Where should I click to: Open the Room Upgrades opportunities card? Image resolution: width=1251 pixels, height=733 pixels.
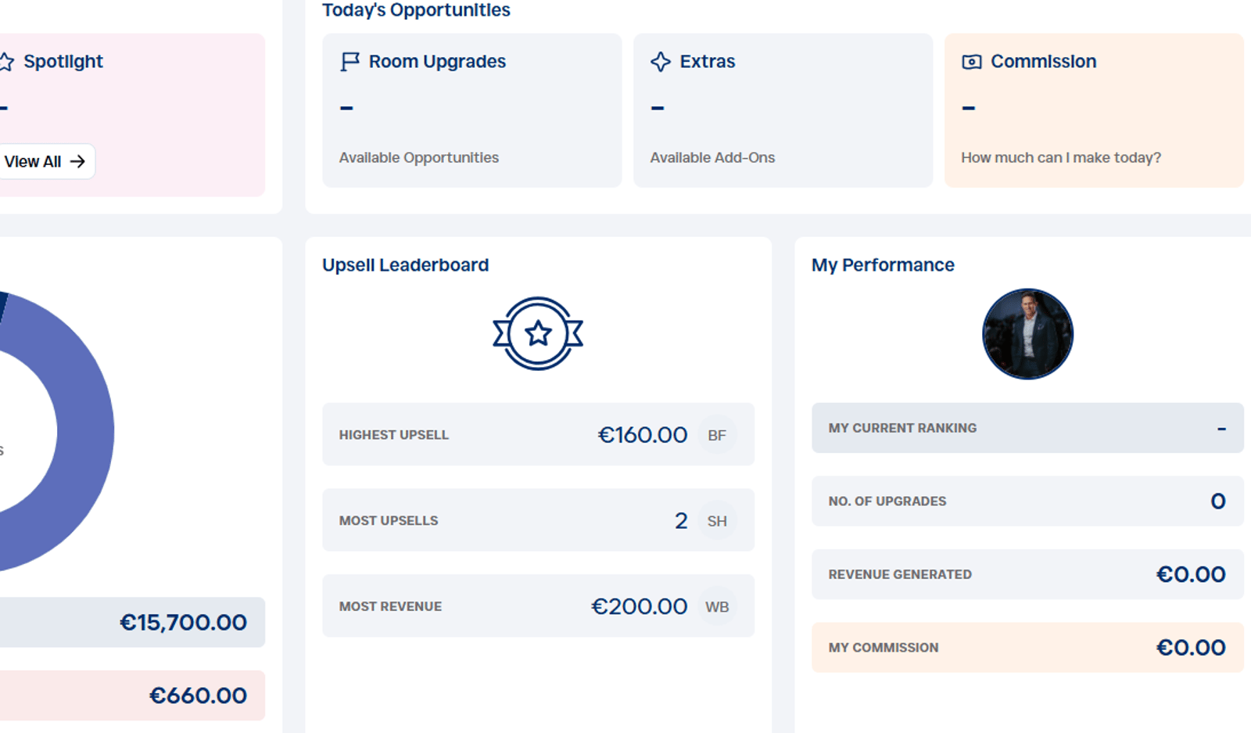point(472,110)
